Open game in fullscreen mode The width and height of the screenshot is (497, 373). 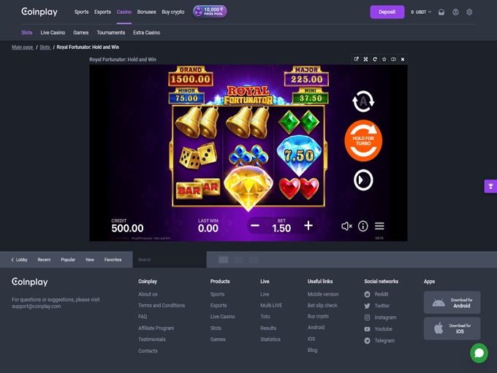point(365,59)
